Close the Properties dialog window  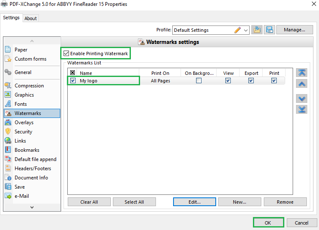click(x=314, y=4)
